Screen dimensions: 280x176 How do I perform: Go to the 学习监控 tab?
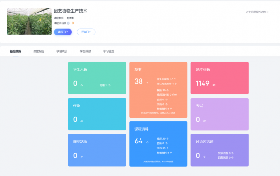pyautogui.click(x=109, y=51)
